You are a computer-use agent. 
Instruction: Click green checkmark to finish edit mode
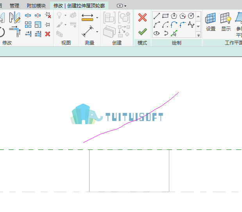click(x=142, y=32)
